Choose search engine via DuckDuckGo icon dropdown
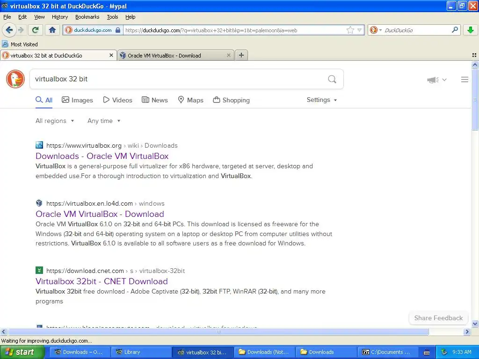 pos(376,30)
